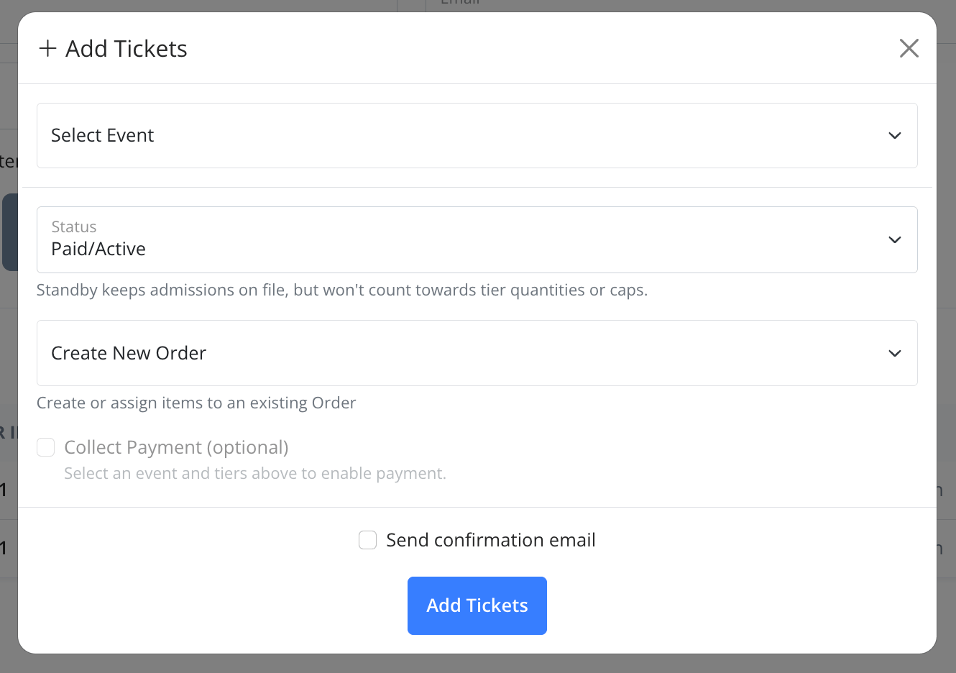The height and width of the screenshot is (673, 956).
Task: Click the Add Tickets dialog heading
Action: [126, 48]
